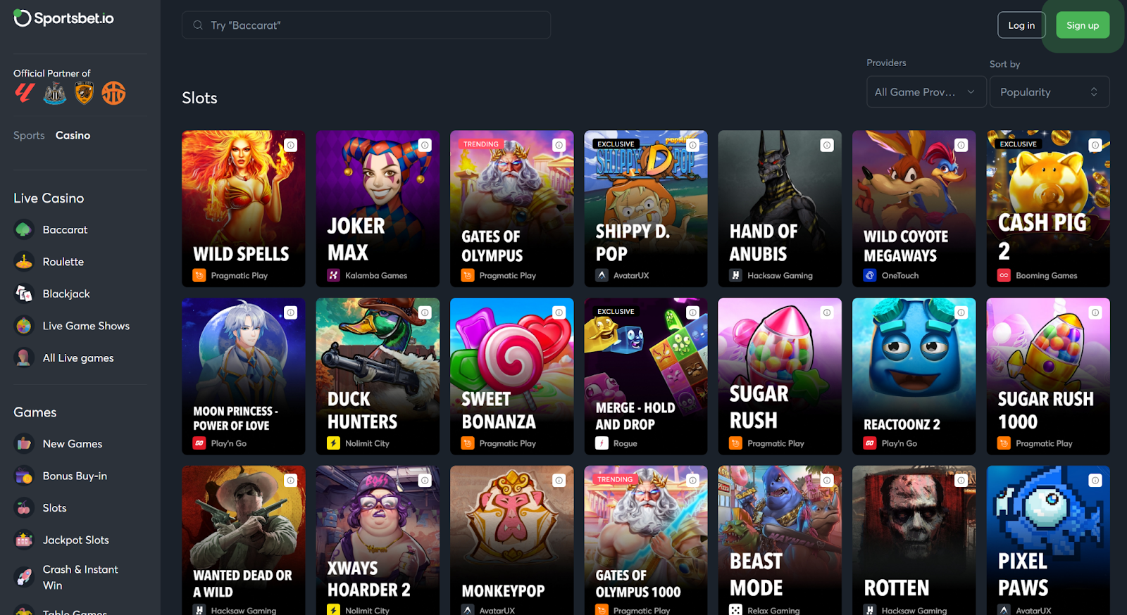Expand the Popularity sort dropdown
This screenshot has width=1127, height=615.
[x=1050, y=92]
